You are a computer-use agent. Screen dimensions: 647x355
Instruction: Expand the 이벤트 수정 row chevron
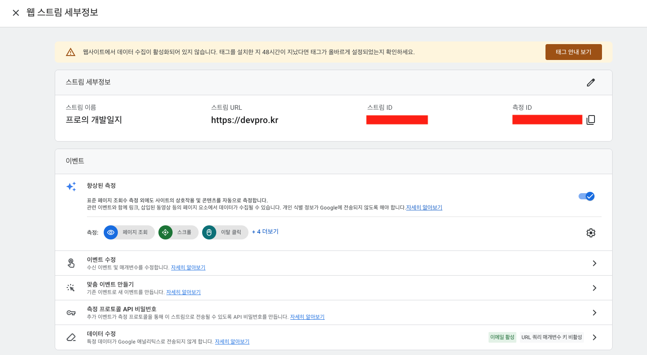click(594, 263)
